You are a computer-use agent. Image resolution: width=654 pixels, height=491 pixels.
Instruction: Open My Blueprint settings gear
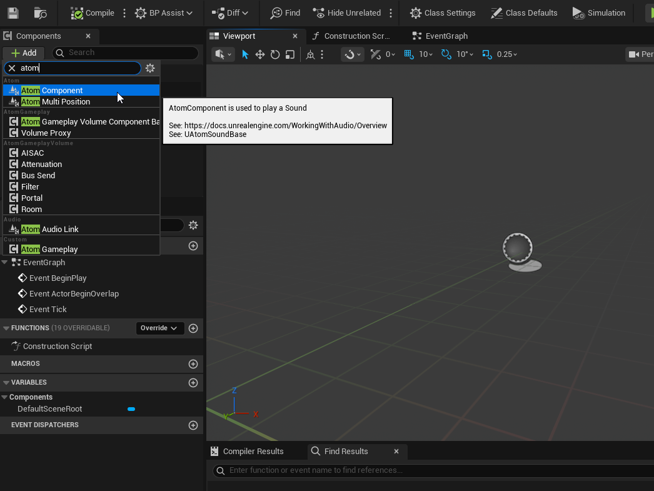tap(193, 225)
